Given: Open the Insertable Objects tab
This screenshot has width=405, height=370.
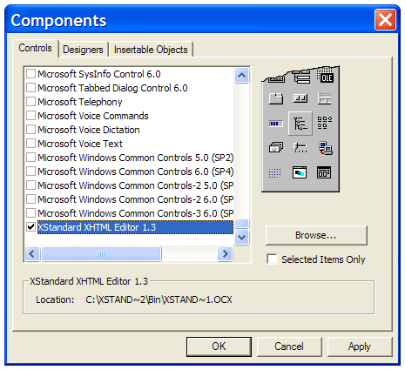Looking at the screenshot, I should (x=151, y=50).
